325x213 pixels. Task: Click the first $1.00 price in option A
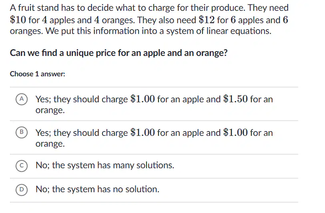coord(142,99)
